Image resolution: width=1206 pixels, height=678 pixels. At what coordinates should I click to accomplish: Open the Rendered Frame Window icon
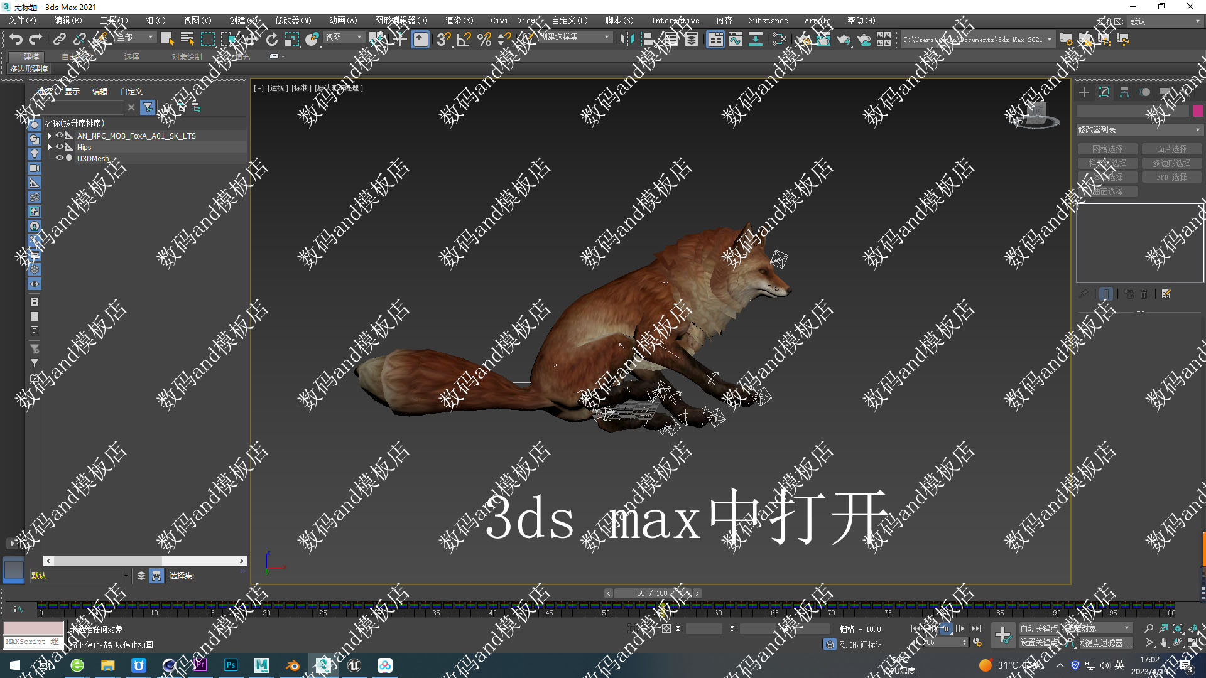823,40
